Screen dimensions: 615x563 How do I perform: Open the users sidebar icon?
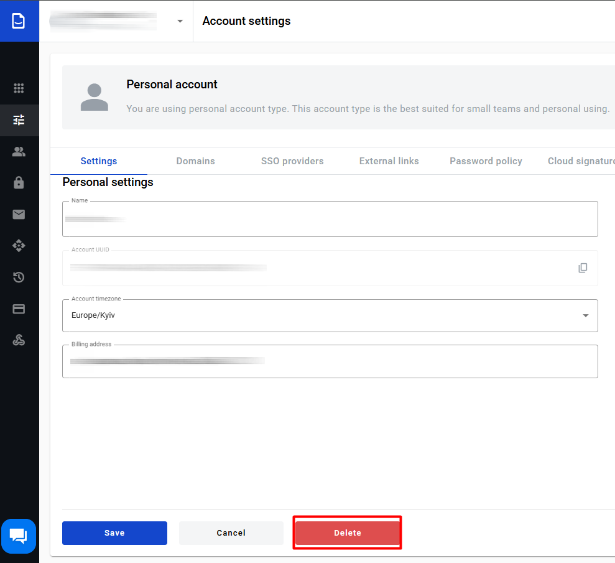click(x=19, y=151)
